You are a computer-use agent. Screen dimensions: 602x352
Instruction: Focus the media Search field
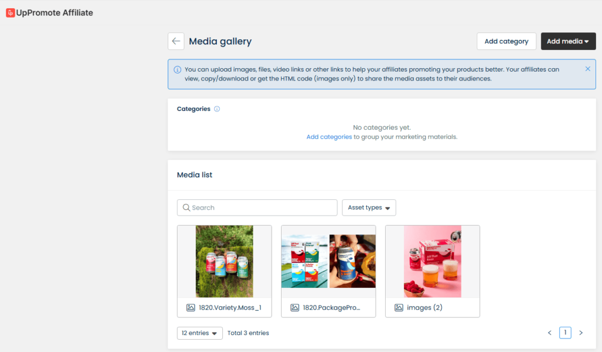coord(263,207)
